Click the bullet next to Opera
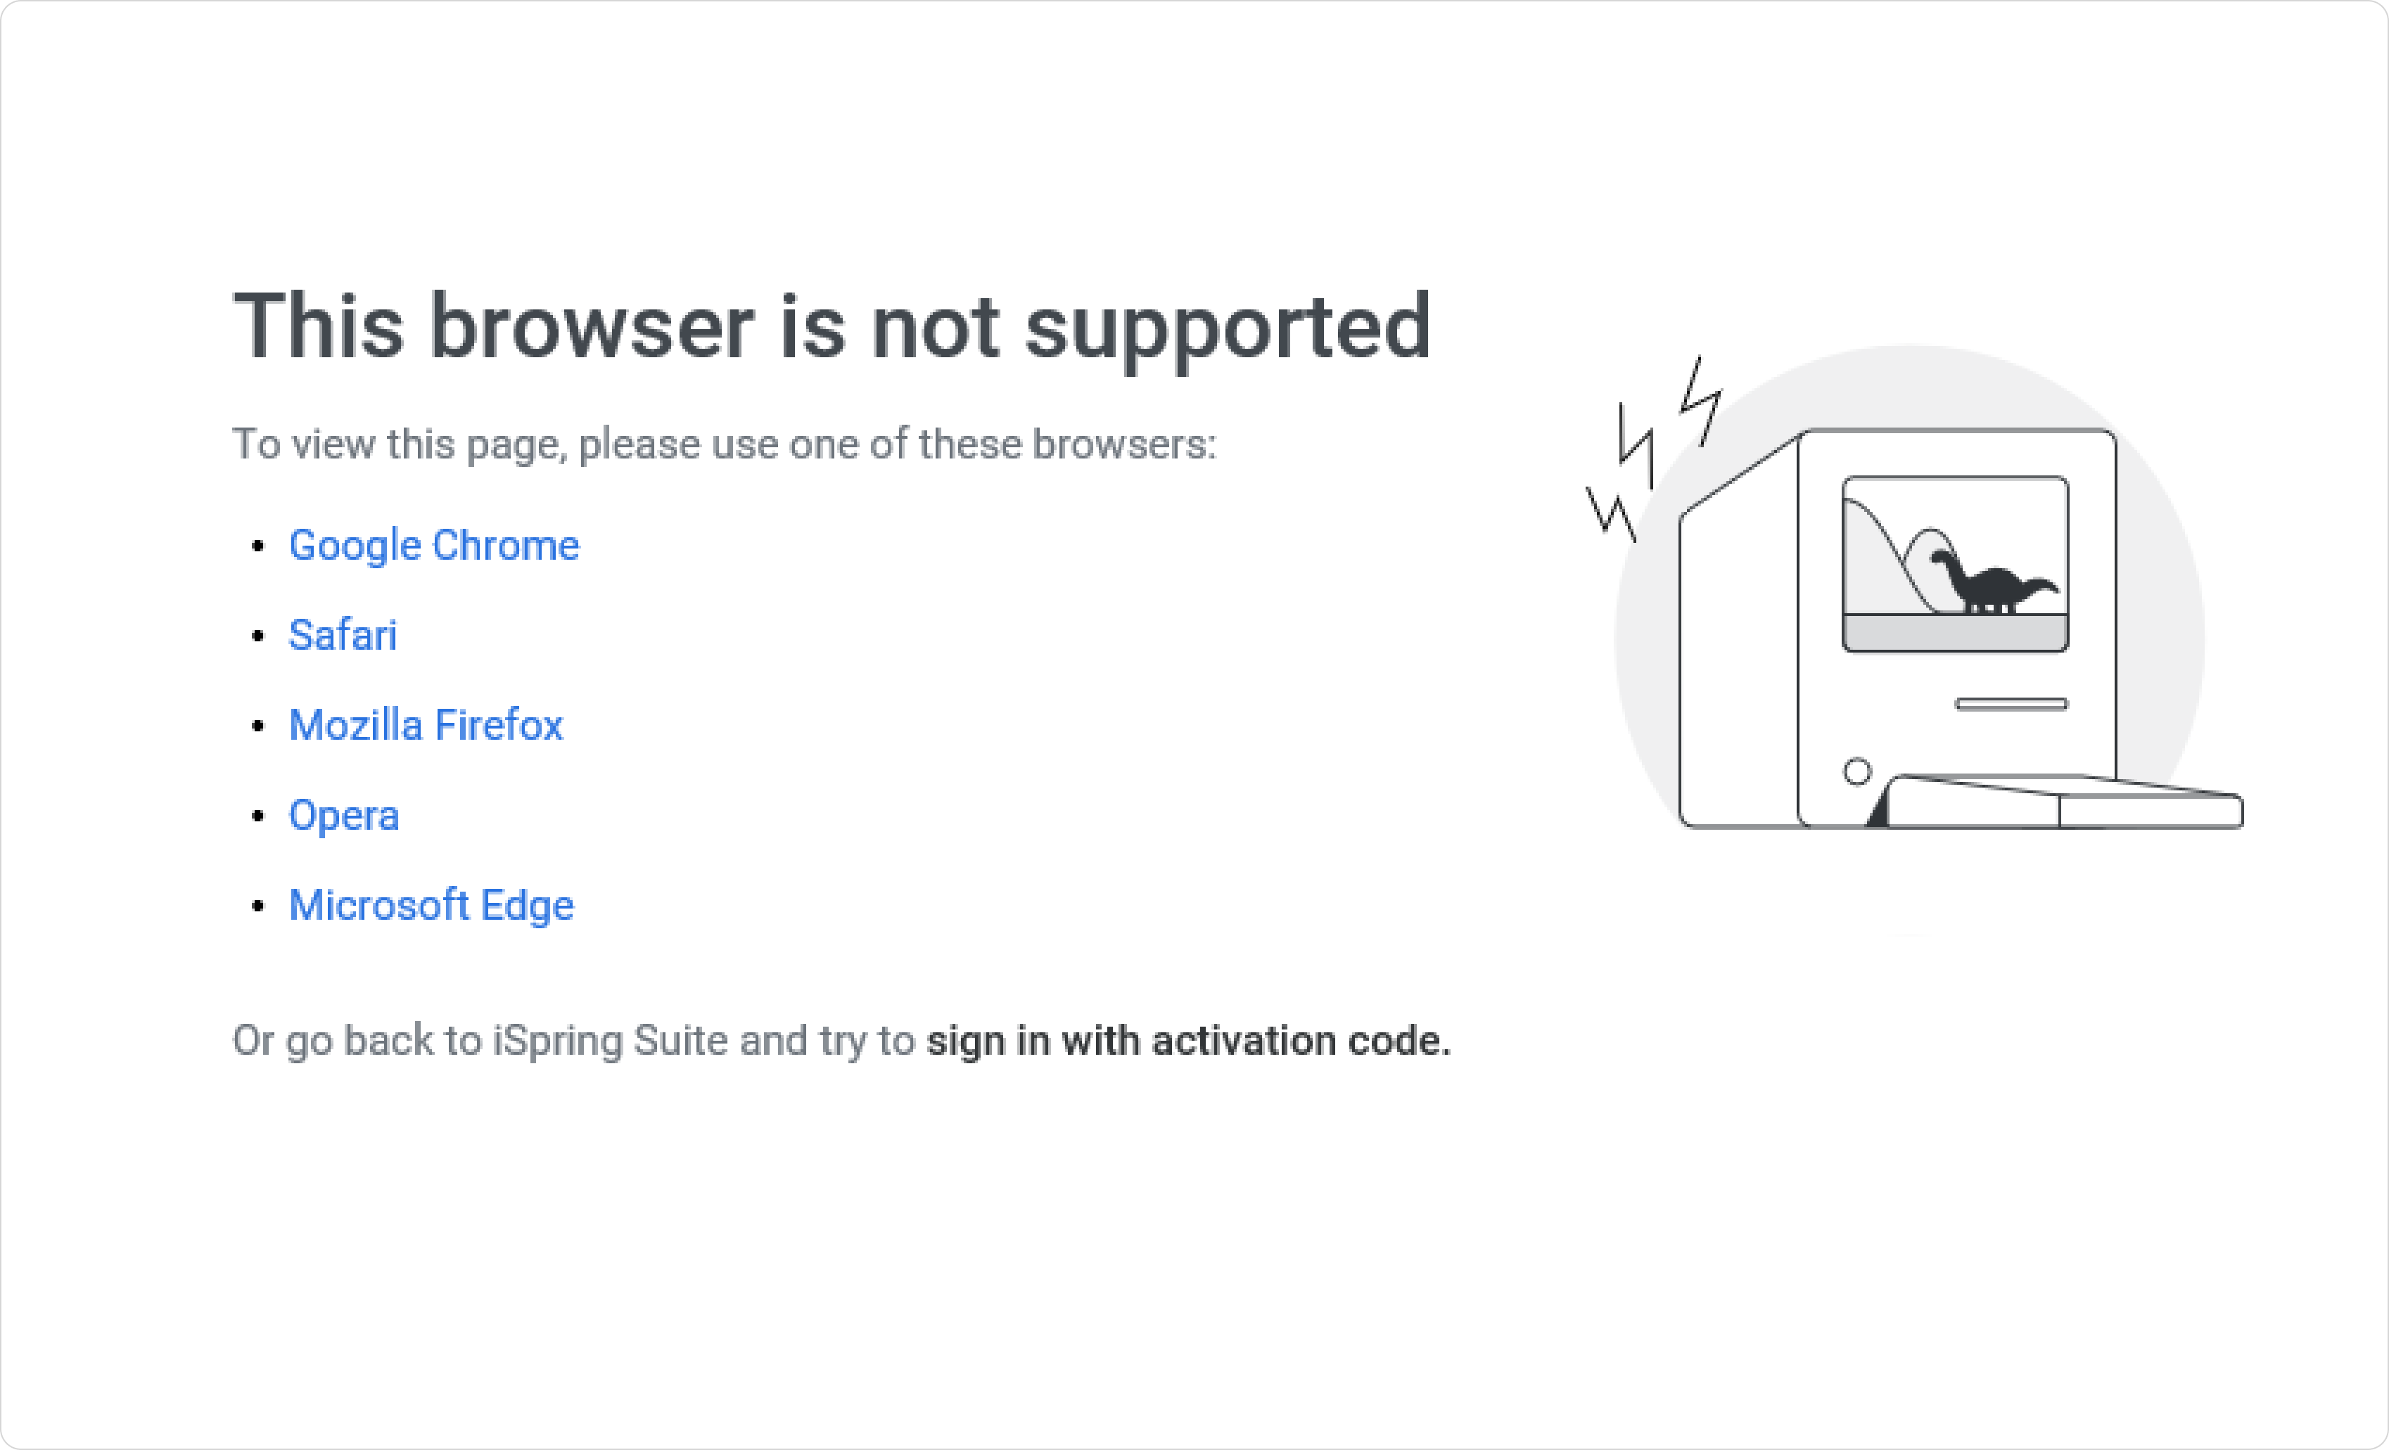Image resolution: width=2389 pixels, height=1450 pixels. tap(258, 816)
